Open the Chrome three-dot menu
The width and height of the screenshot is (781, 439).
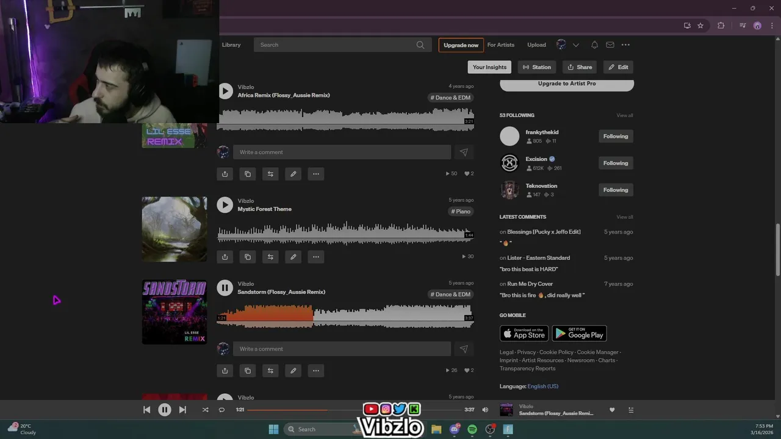pyautogui.click(x=772, y=26)
